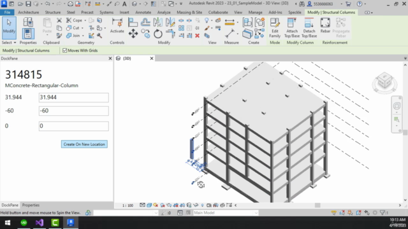The image size is (408, 229).
Task: Switch to the Speckle ribbon tab
Action: coord(295,12)
